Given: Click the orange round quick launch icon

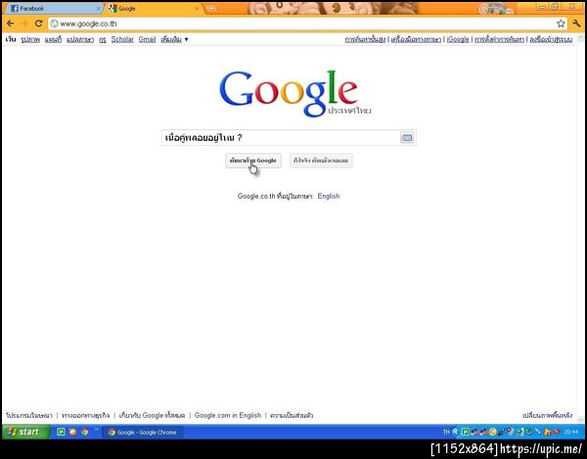Looking at the screenshot, I should tap(73, 432).
